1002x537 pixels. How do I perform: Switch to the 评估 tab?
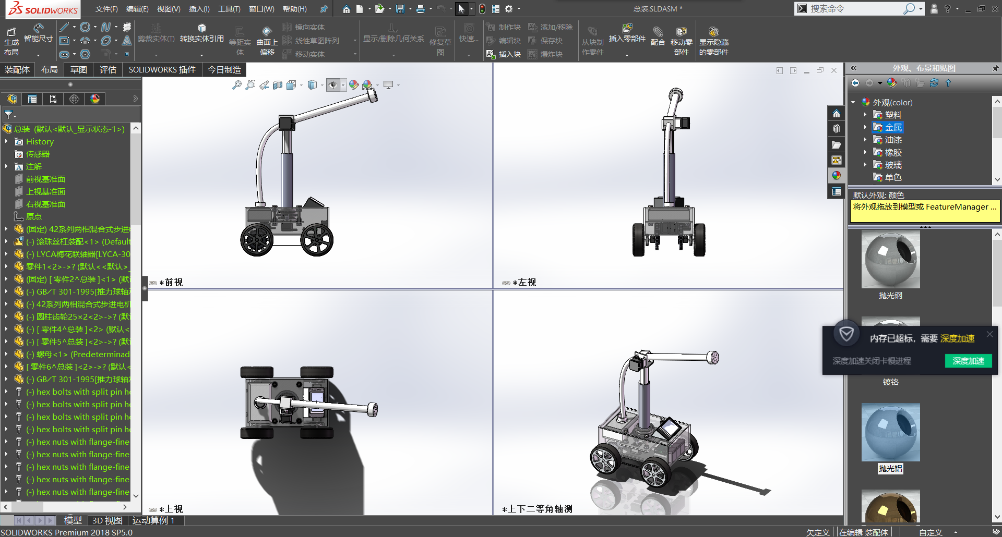(108, 69)
